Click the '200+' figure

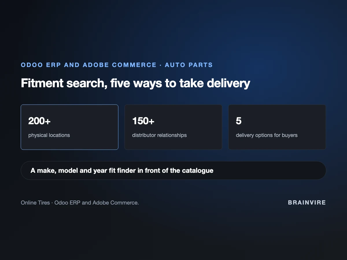[x=39, y=121]
